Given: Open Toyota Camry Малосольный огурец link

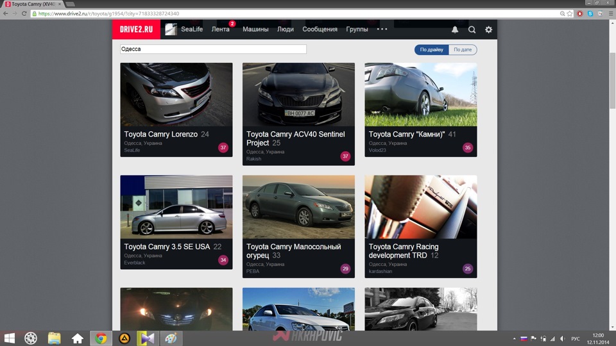Looking at the screenshot, I should pos(293,251).
